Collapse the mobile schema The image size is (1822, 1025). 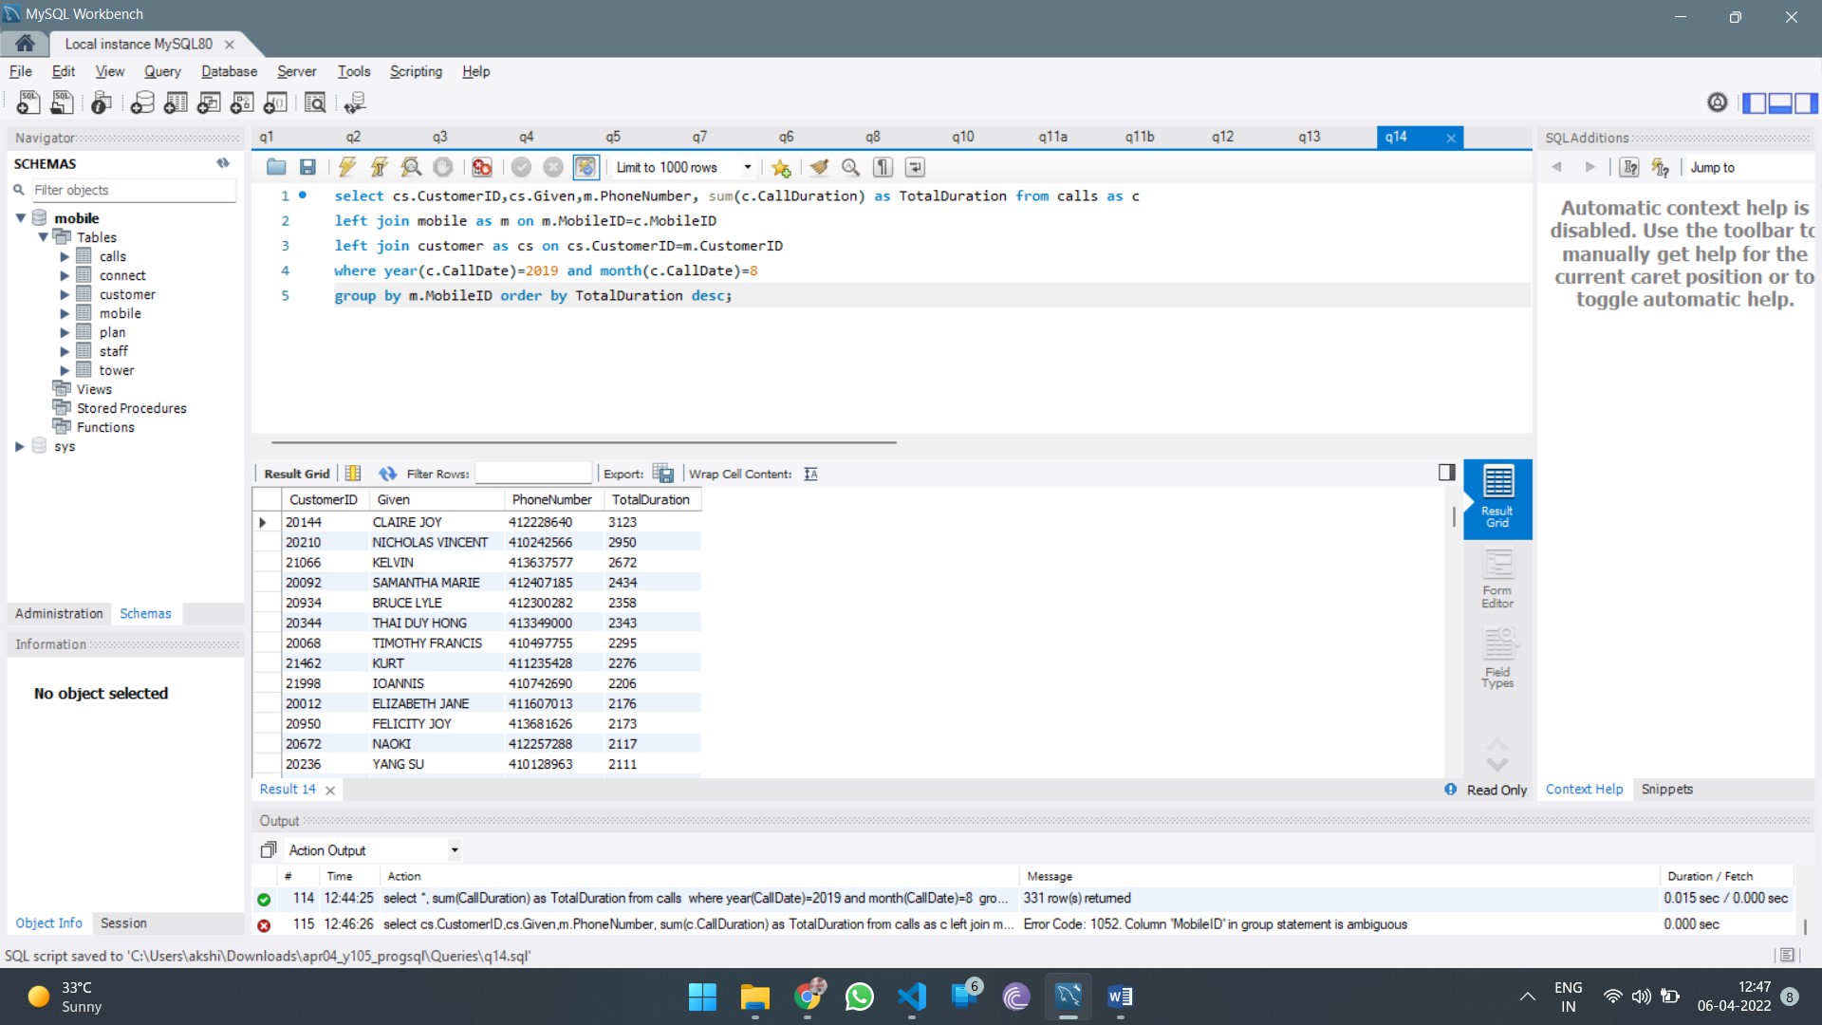point(20,218)
